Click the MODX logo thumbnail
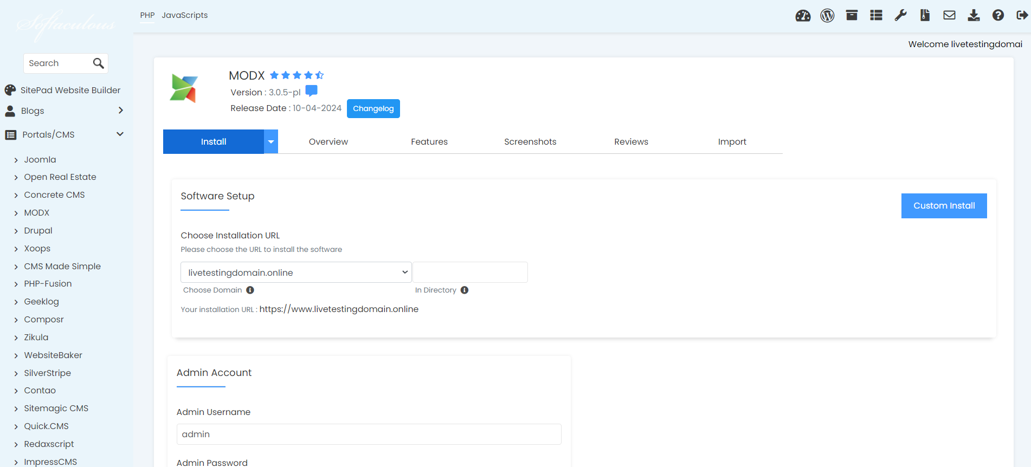1031x467 pixels. (184, 88)
